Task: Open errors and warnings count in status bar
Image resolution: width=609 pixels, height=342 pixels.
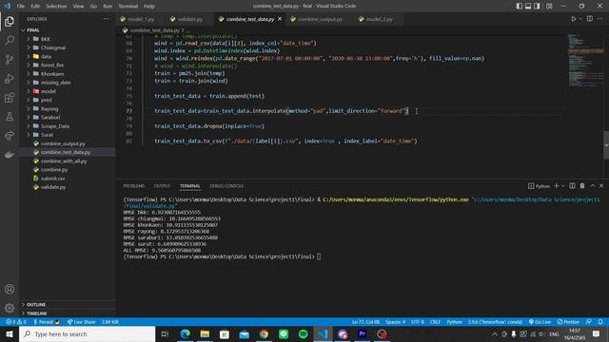Action: [16, 322]
